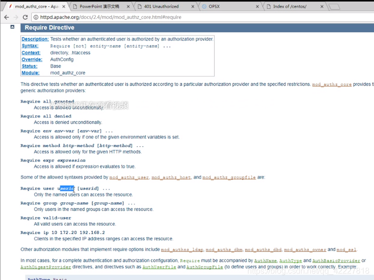The width and height of the screenshot is (374, 280).
Task: Open the mod_authz_dbd link
Action: (x=263, y=249)
